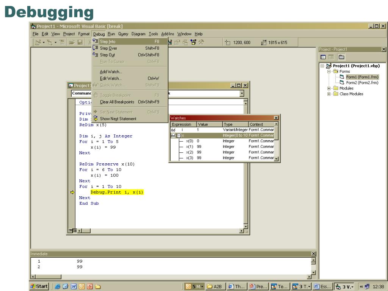Open the Tools menu

coord(153,34)
